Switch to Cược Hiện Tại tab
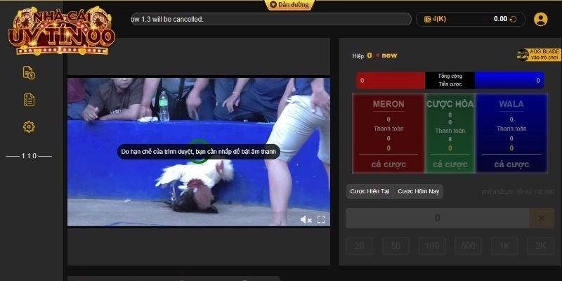The height and width of the screenshot is (281, 562). 370,191
